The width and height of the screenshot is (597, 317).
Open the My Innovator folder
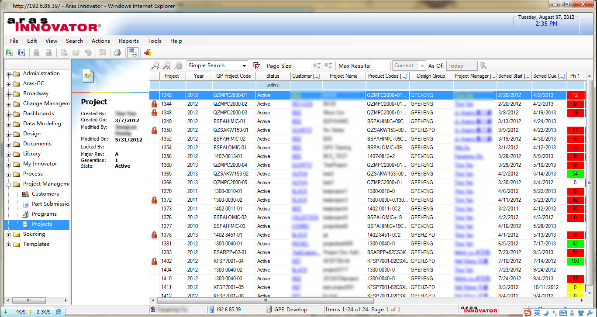(x=40, y=164)
